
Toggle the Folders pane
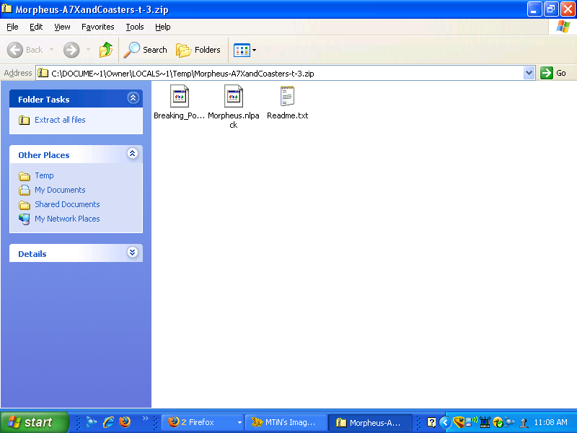point(198,50)
